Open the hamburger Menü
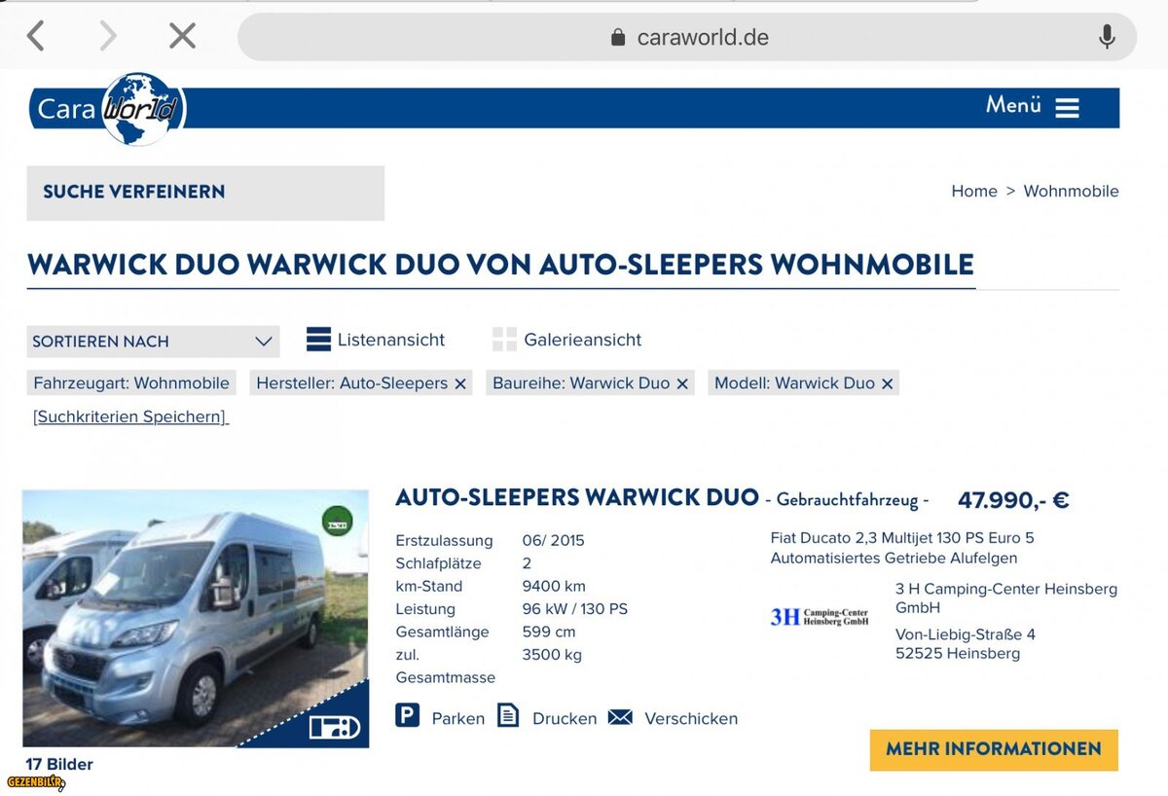The width and height of the screenshot is (1168, 796). (x=1067, y=107)
